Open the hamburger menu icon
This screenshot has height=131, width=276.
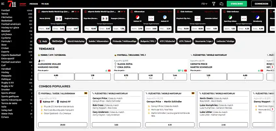click(3, 4)
